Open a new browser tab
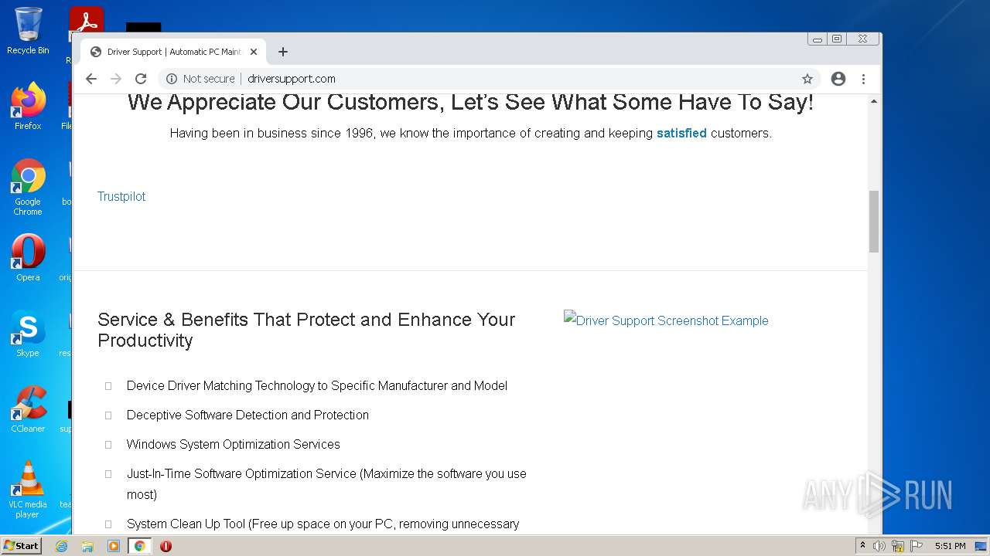 point(283,52)
